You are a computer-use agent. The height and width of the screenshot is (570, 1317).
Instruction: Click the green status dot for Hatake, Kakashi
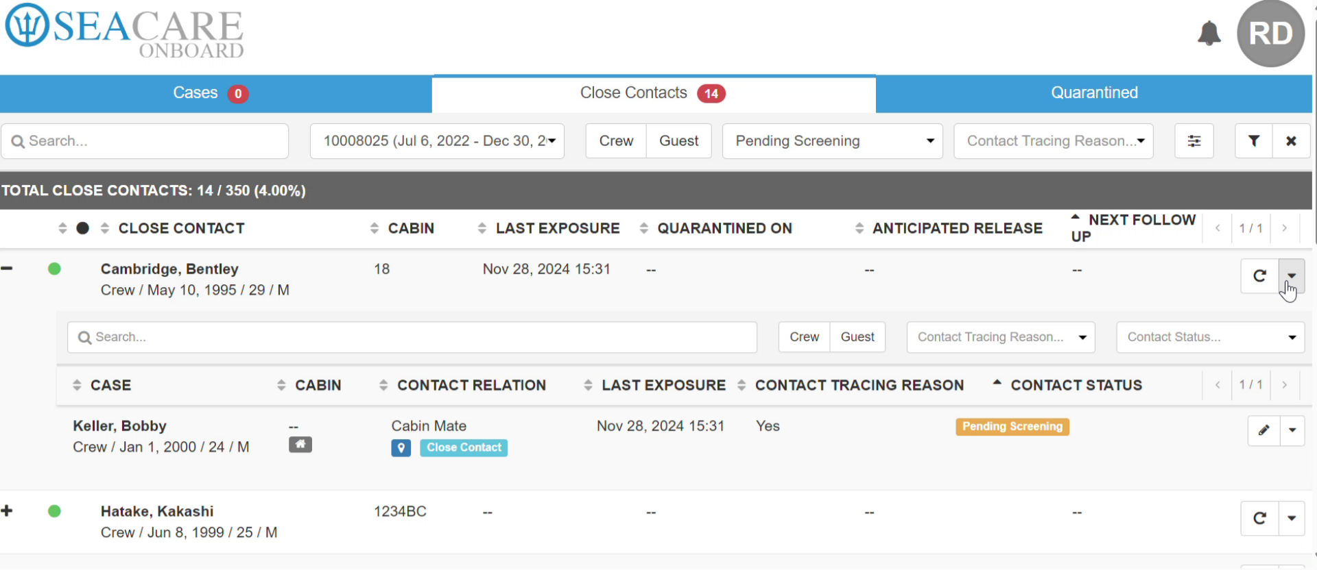point(54,511)
